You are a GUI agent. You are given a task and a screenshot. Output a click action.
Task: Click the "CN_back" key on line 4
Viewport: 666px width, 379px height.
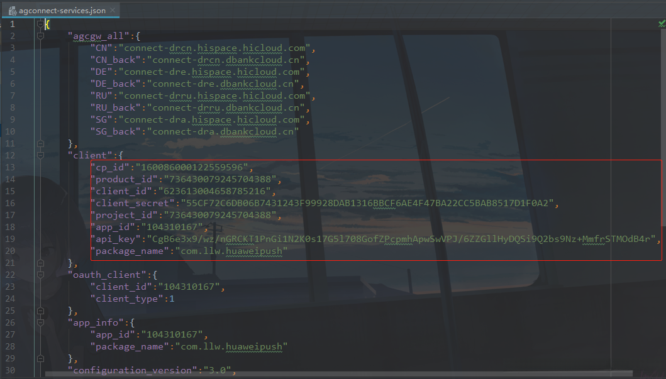click(116, 60)
